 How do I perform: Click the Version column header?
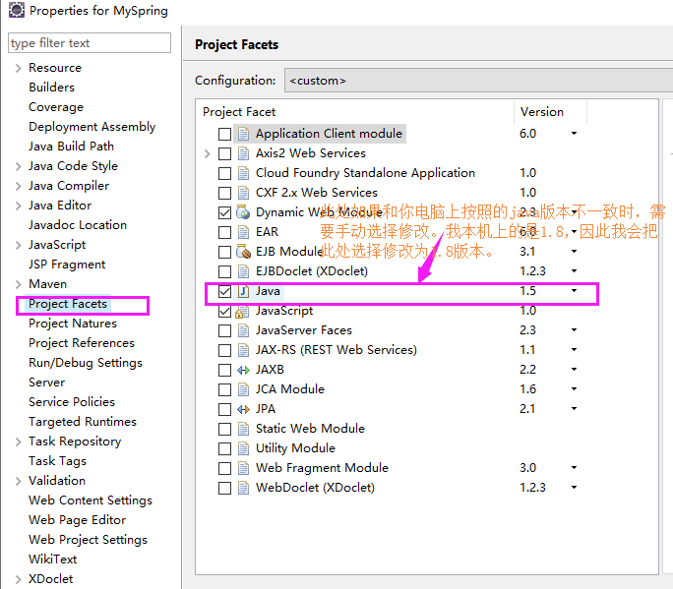[x=542, y=112]
